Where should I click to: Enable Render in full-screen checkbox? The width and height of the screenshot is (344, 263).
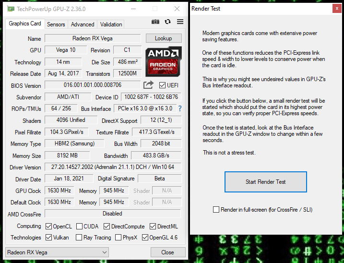pos(216,209)
